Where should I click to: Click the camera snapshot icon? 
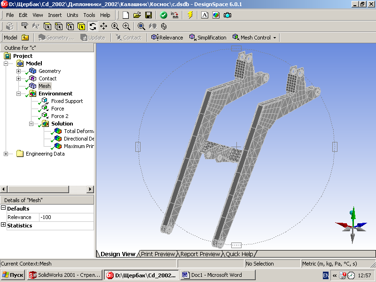227,15
